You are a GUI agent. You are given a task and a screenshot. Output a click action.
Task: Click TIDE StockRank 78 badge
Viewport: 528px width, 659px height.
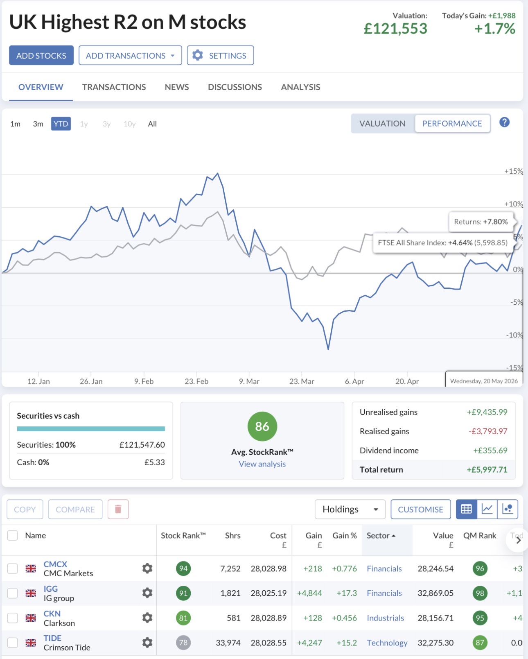coord(183,643)
